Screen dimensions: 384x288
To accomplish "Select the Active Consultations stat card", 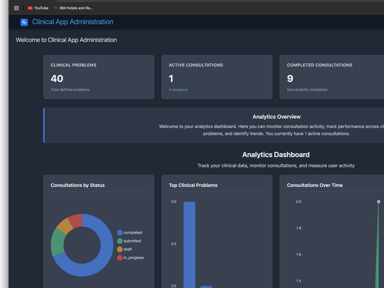I will pyautogui.click(x=217, y=77).
